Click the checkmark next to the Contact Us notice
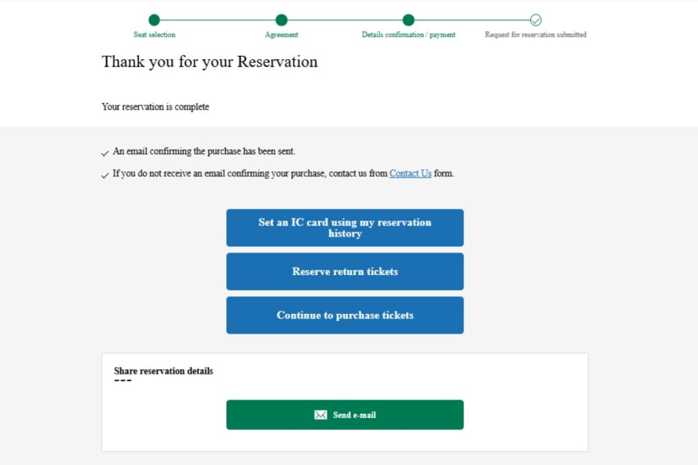This screenshot has width=698, height=465. coord(105,175)
